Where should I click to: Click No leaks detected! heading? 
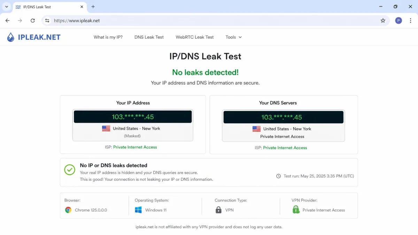[x=206, y=72]
